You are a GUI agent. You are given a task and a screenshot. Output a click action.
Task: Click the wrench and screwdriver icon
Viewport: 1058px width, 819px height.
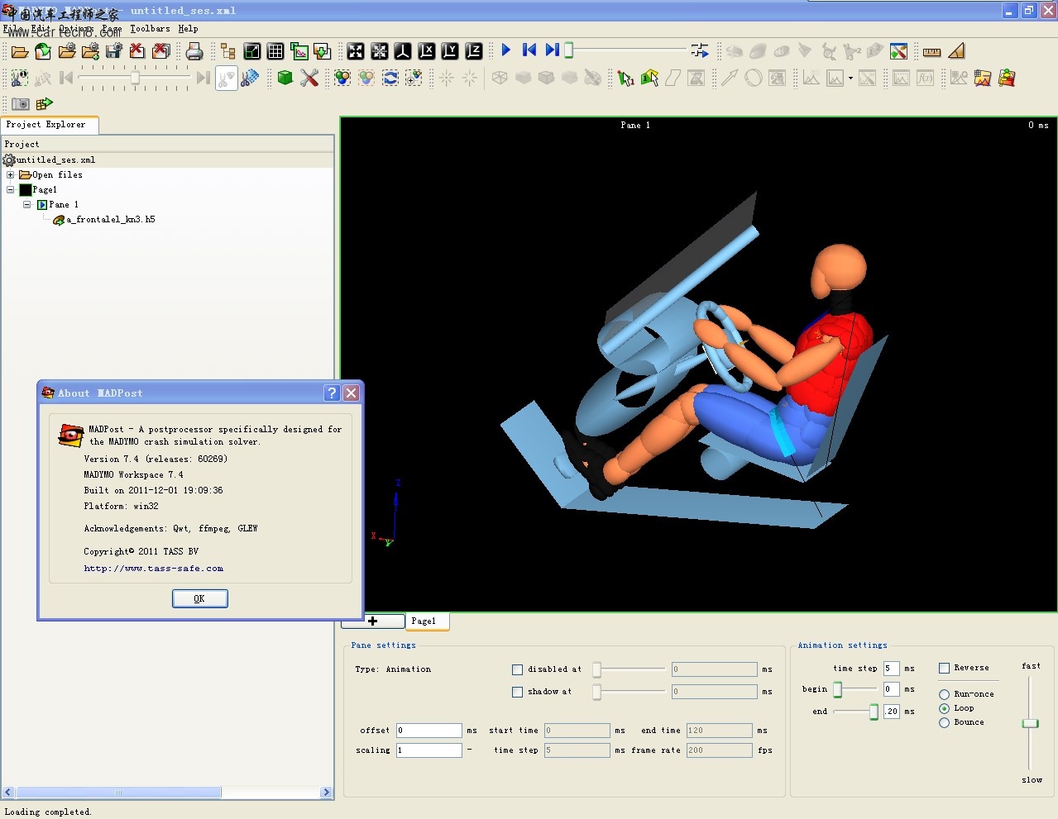[x=309, y=78]
